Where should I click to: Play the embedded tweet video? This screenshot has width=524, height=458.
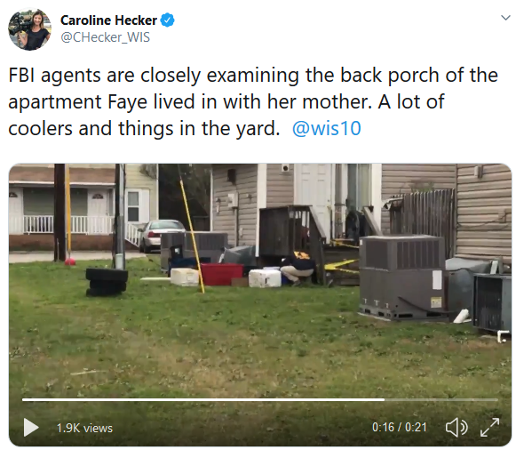coord(31,428)
